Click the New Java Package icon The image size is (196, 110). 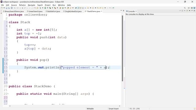[x=60, y=8]
